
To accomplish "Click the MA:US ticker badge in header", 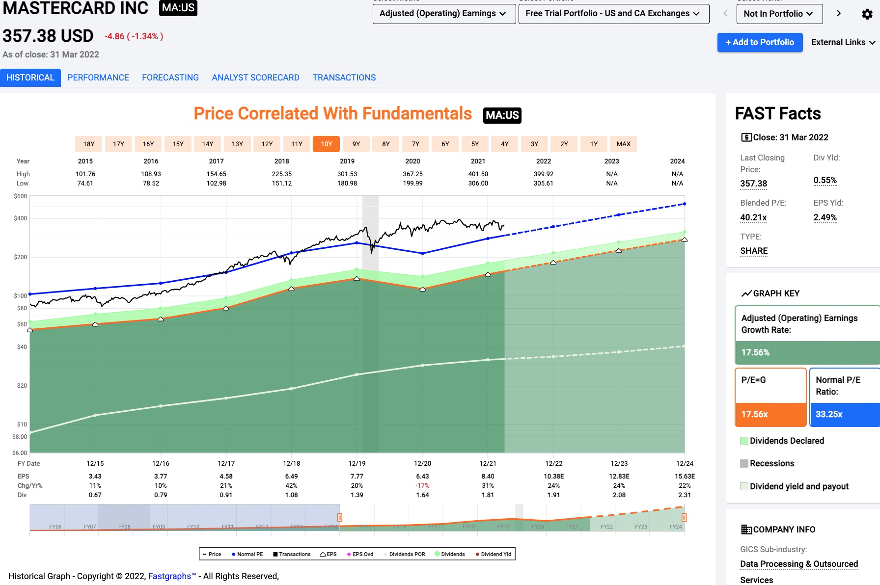I will (178, 8).
